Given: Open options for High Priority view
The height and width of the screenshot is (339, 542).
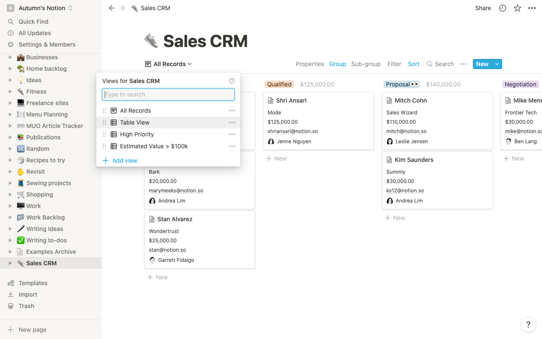Looking at the screenshot, I should click(232, 134).
